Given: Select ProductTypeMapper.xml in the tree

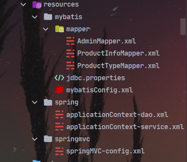Looking at the screenshot, I should (118, 66).
